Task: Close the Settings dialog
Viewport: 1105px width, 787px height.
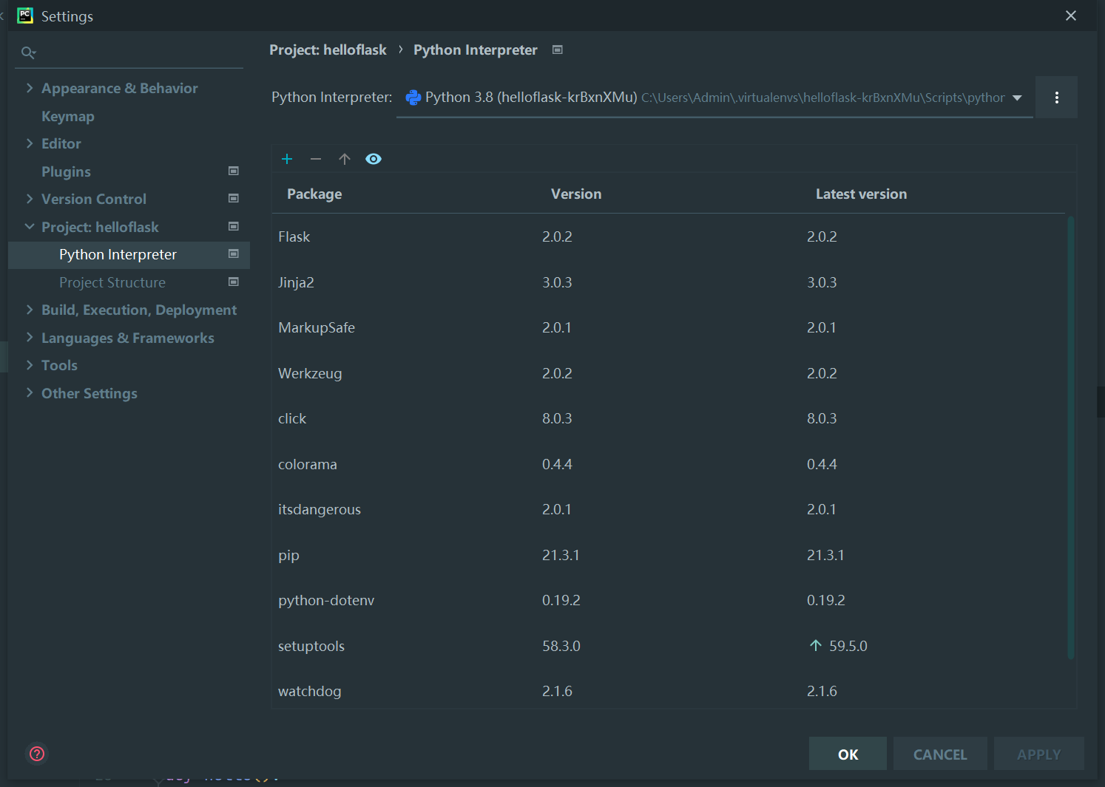Action: click(x=1070, y=16)
